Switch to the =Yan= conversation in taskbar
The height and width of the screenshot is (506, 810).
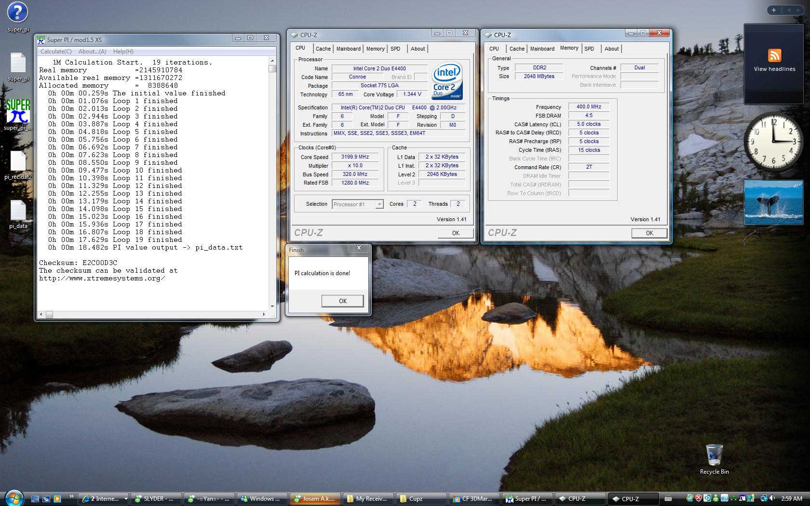(210, 499)
